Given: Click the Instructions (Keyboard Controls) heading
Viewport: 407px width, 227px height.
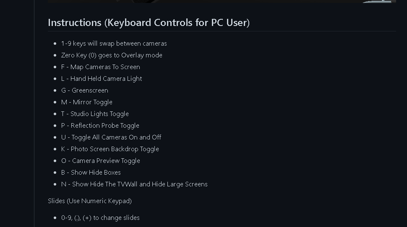Looking at the screenshot, I should pos(149,23).
